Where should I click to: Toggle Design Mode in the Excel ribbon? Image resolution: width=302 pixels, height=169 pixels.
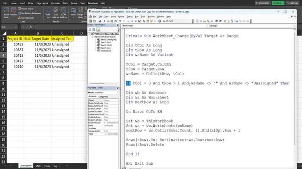[80, 13]
